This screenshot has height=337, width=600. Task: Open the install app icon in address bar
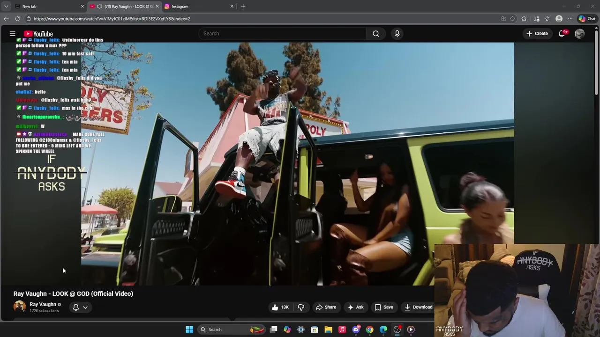[x=503, y=19]
